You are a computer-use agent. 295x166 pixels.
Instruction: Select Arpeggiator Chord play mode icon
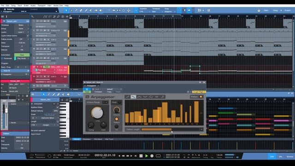[x=157, y=97]
